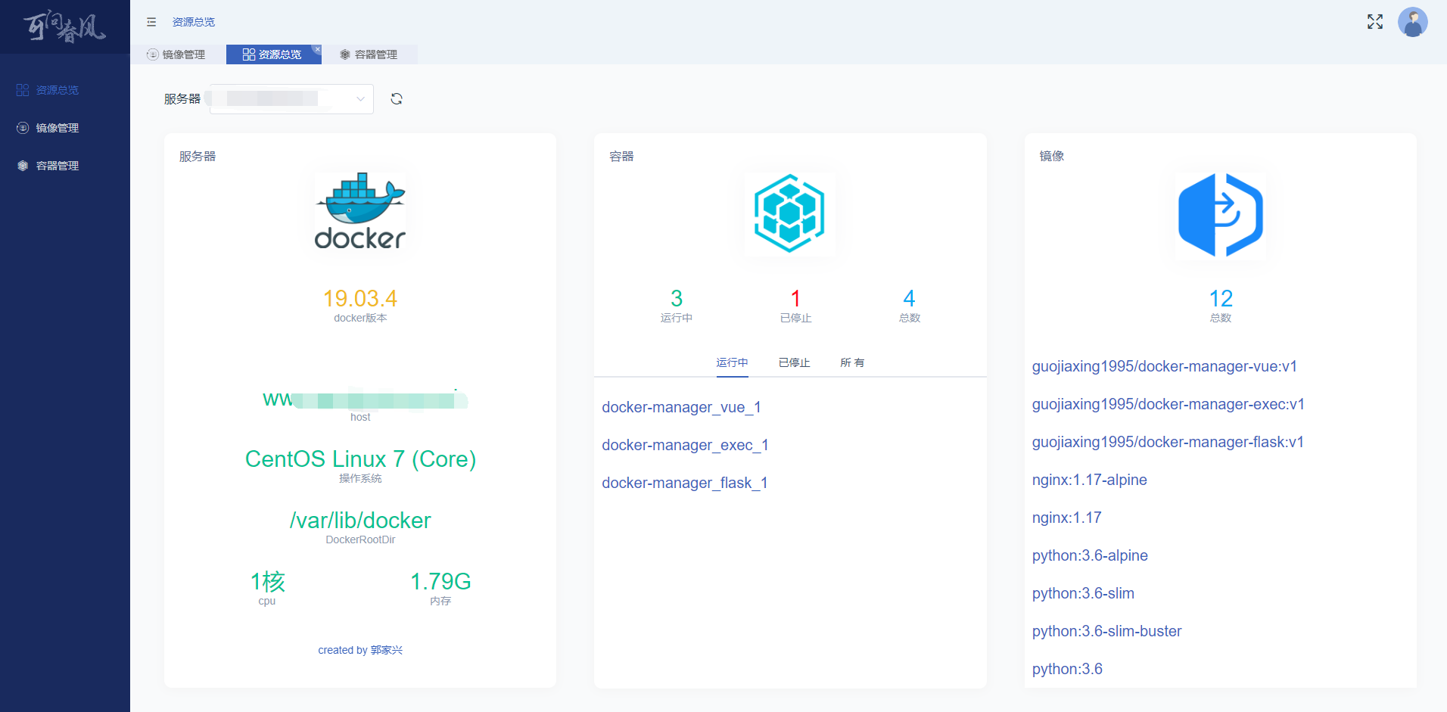This screenshot has height=712, width=1447.
Task: Select 所有 container tab
Action: point(852,362)
